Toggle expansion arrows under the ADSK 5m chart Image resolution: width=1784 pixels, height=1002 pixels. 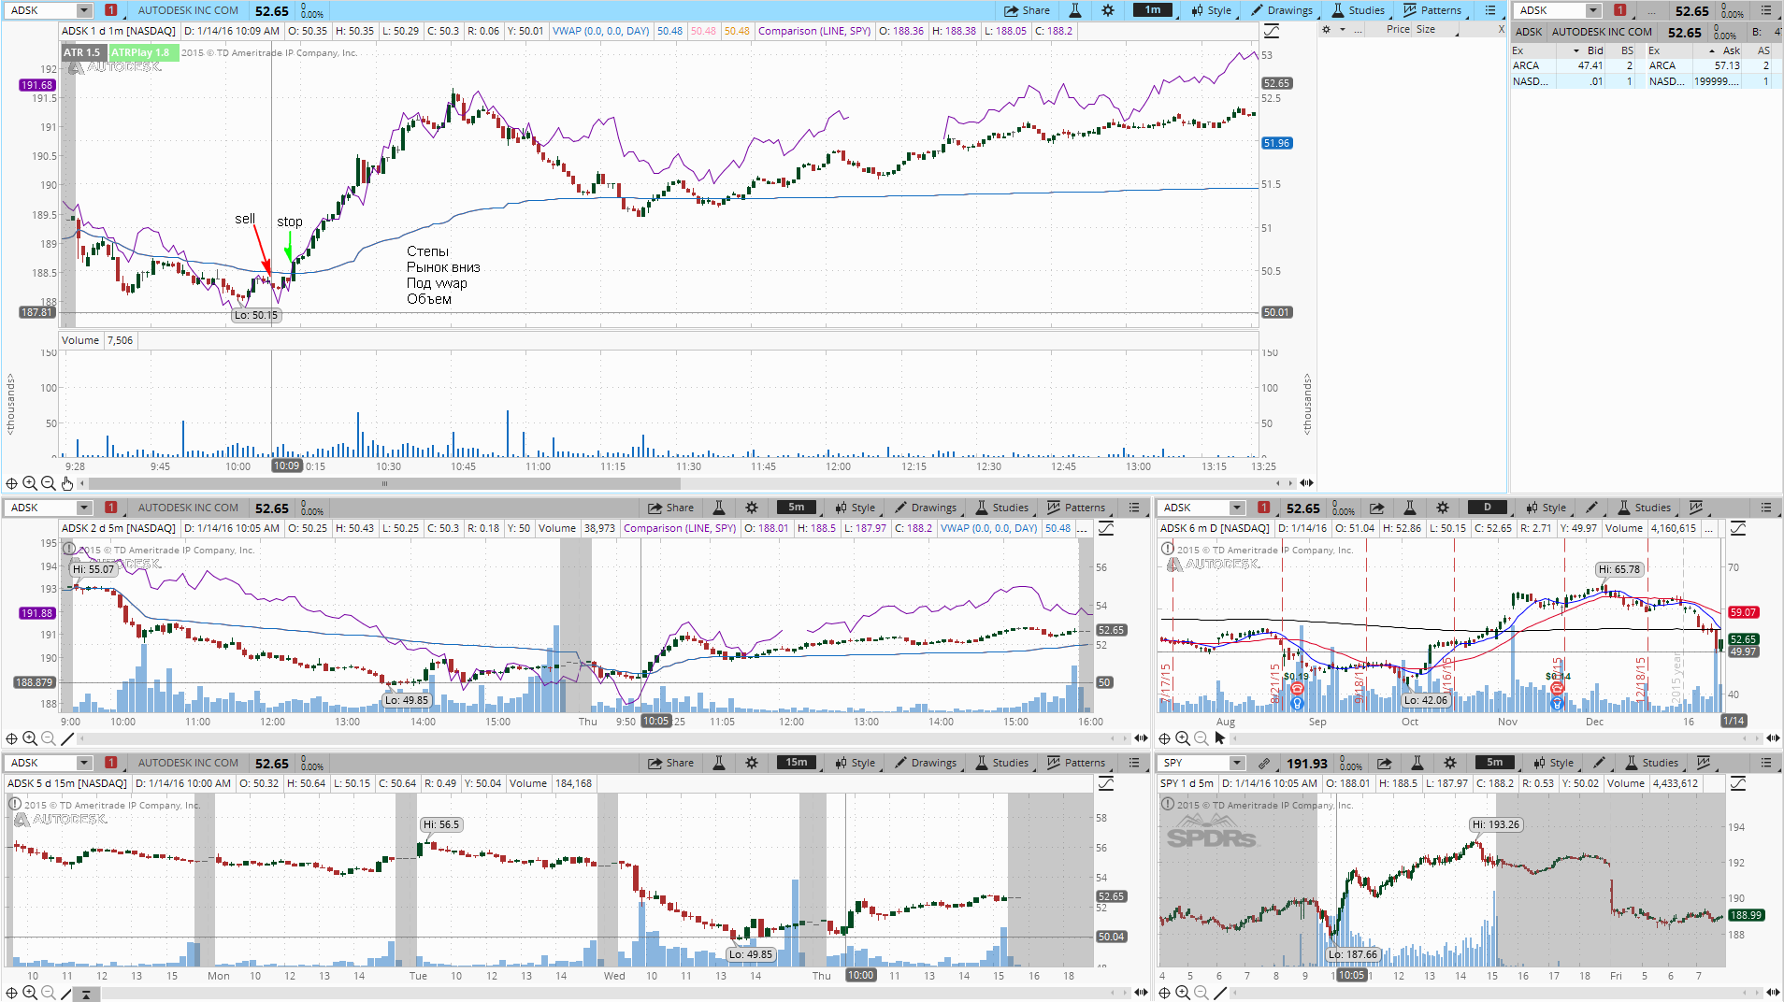tap(1141, 738)
